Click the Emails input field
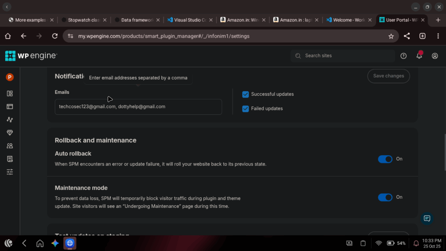 pos(138,107)
